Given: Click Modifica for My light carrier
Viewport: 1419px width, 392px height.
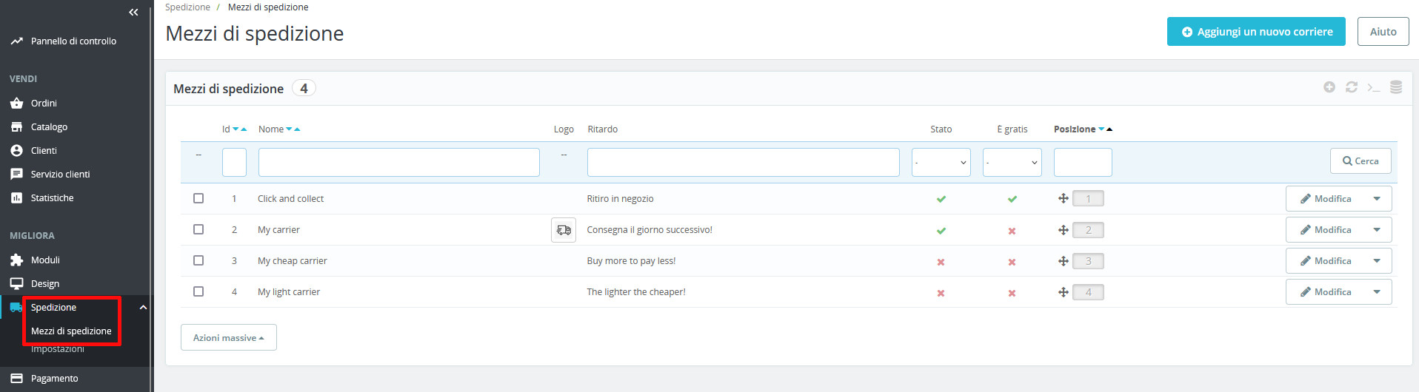Looking at the screenshot, I should (x=1326, y=292).
